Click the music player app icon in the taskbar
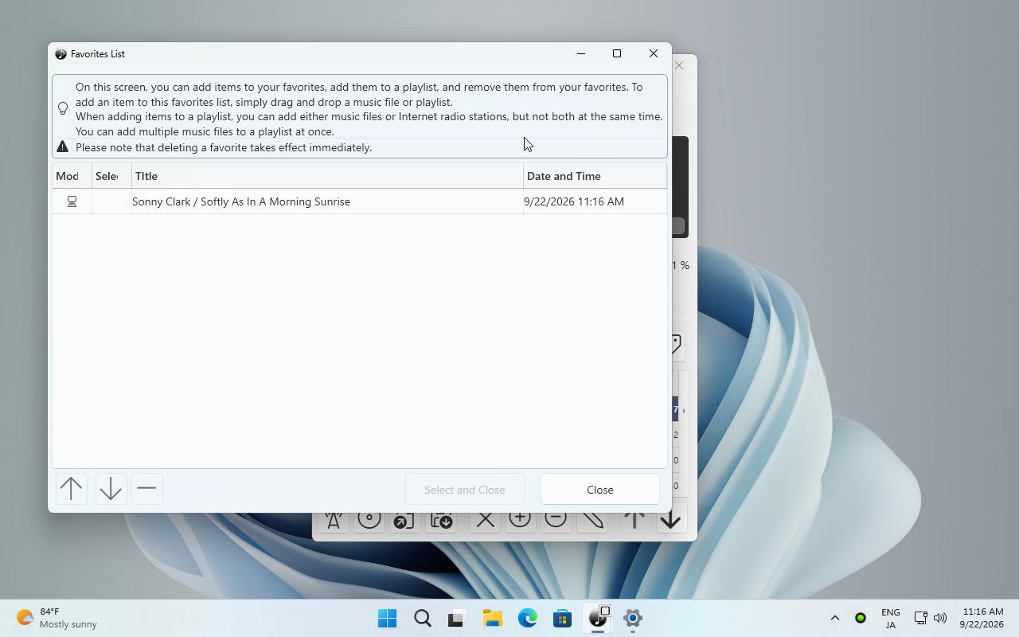Viewport: 1019px width, 637px height. [598, 618]
